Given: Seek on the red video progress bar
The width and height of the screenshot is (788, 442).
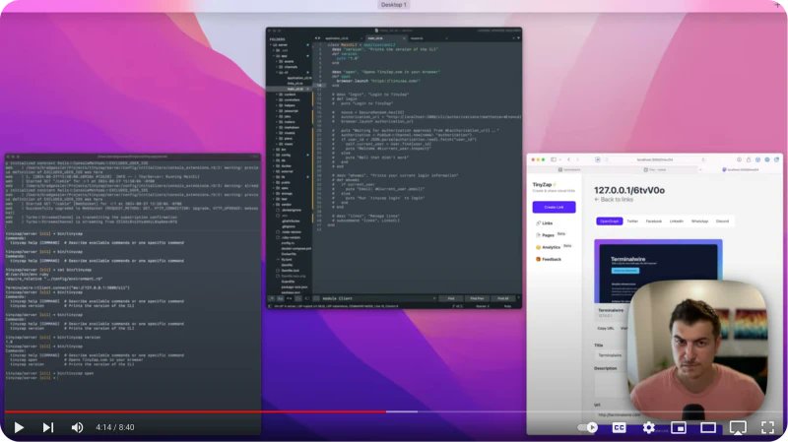Looking at the screenshot, I should (x=195, y=411).
